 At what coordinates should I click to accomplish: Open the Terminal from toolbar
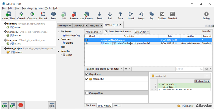click(172, 16)
